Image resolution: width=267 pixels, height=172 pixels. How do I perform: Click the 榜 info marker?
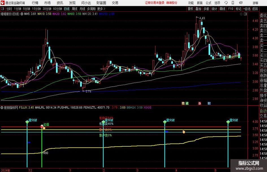click(x=183, y=103)
